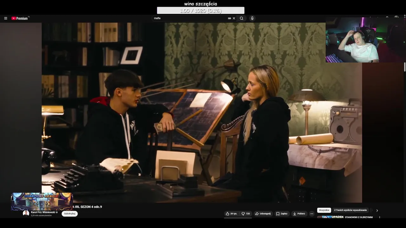Click the 'wino szczęścia' goal progress bar
The width and height of the screenshot is (406, 228).
201,10
